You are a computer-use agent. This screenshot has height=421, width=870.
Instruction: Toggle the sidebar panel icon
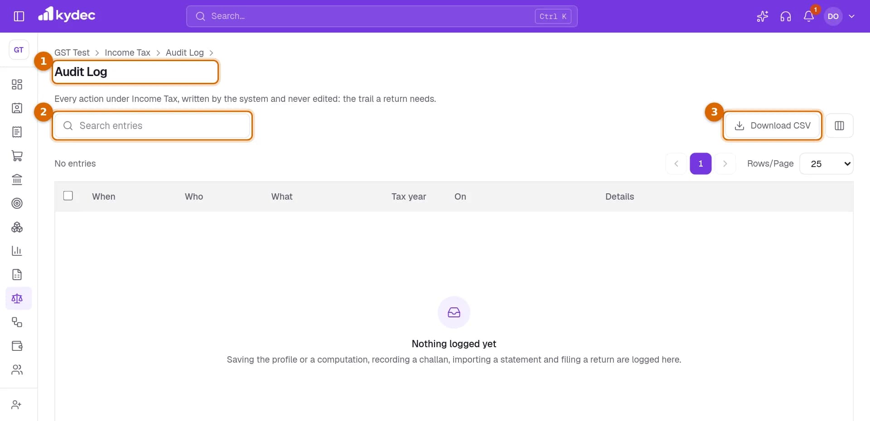(19, 16)
